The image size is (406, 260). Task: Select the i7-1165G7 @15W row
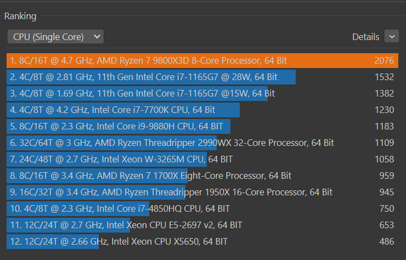tap(202, 94)
